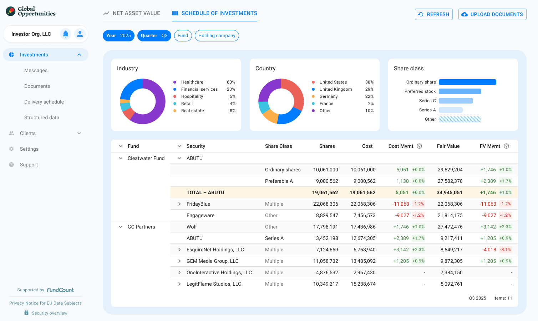Image resolution: width=538 pixels, height=321 pixels.
Task: Toggle the Fund filter chip
Action: [x=183, y=36]
